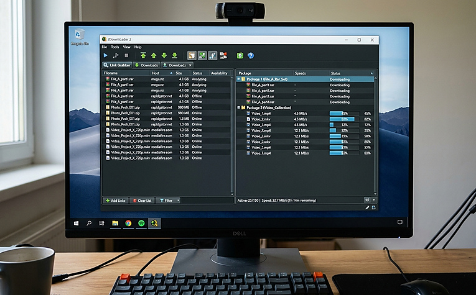Sort by the Size column header

182,73
